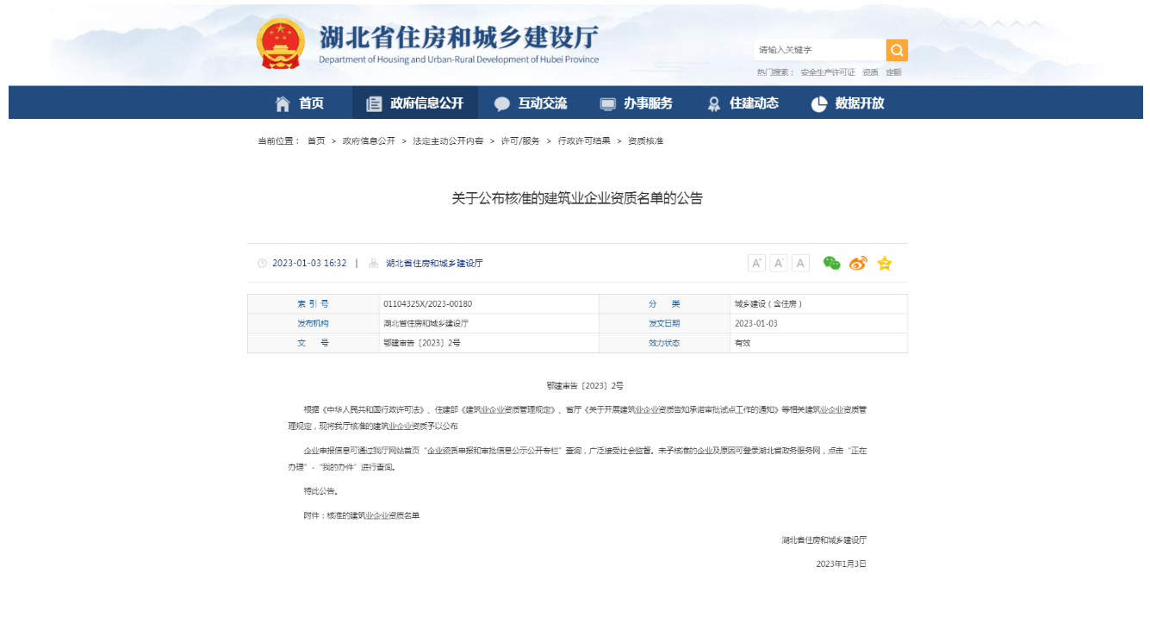Click the orange magnifier search icon

897,49
